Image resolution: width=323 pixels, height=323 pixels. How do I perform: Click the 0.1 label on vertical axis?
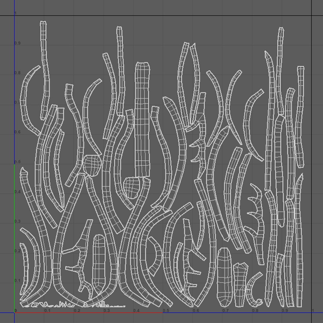[x=18, y=281]
